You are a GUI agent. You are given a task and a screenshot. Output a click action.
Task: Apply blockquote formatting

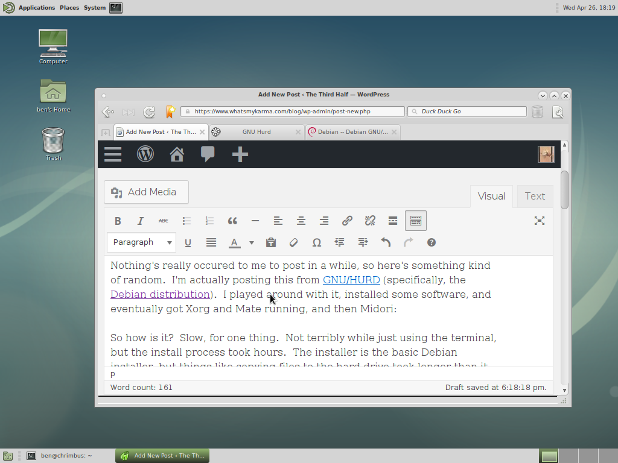[232, 221]
